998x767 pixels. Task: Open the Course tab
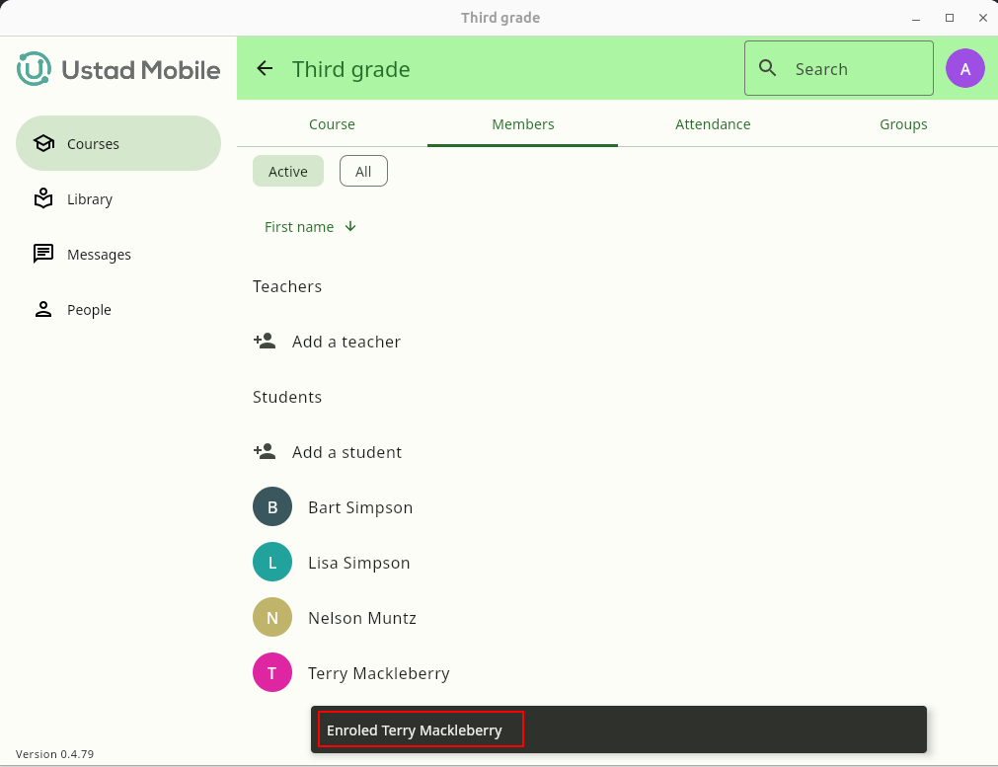[x=332, y=124]
